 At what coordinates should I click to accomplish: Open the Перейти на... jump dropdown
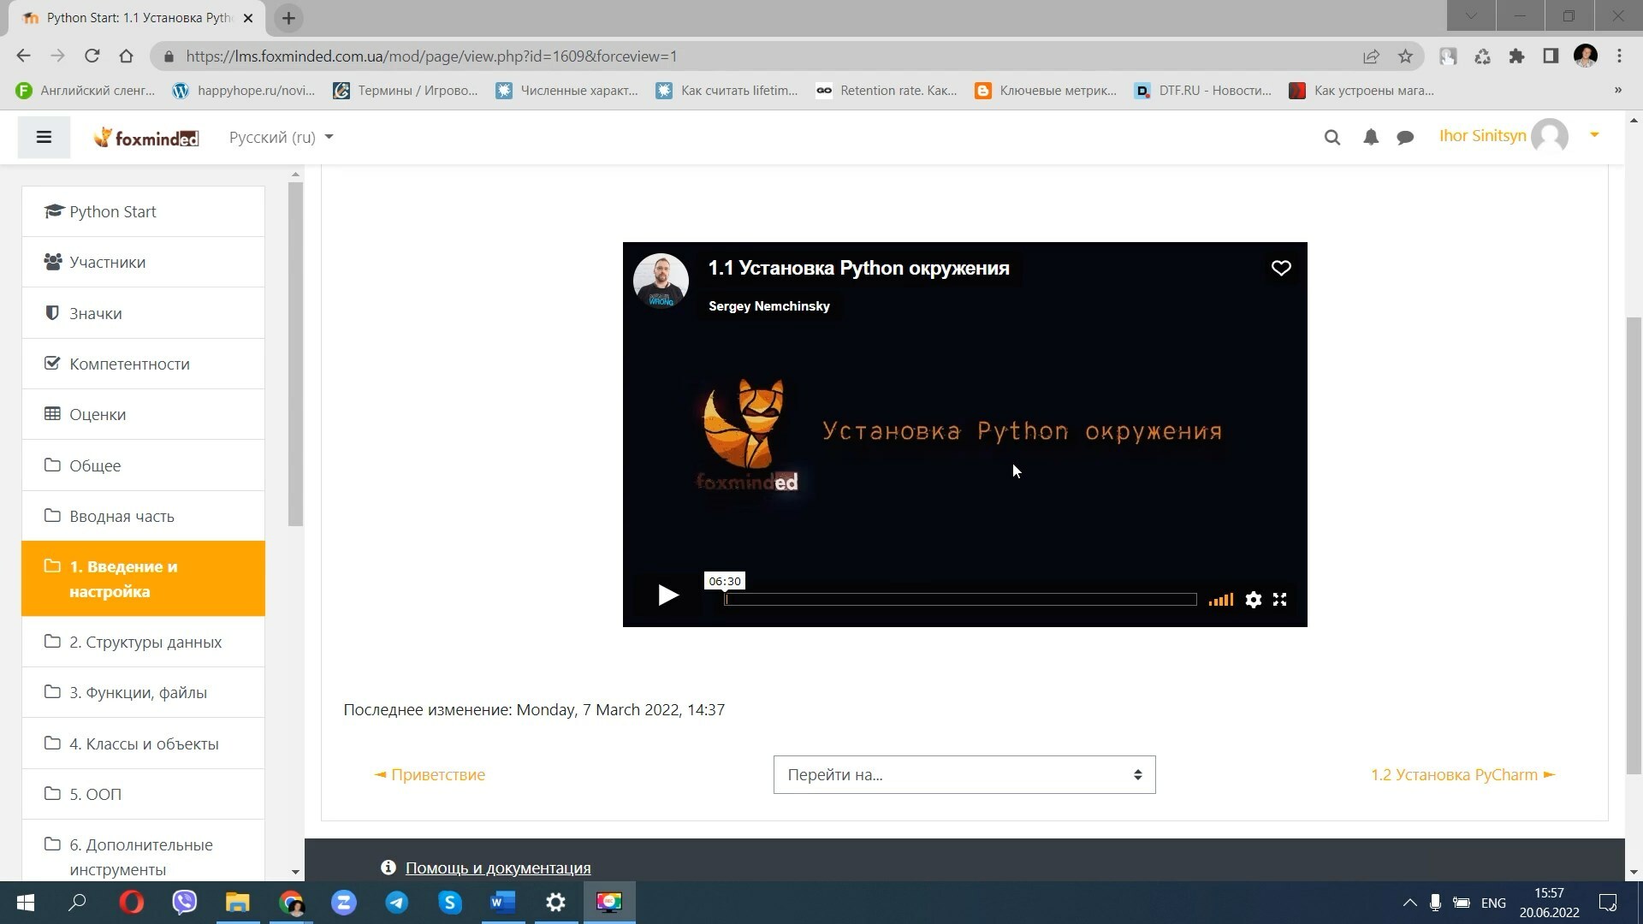click(x=964, y=774)
